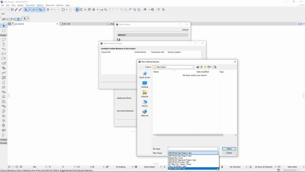The image size is (305, 172).
Task: Go up one folder level in file dialog
Action: 201,67
